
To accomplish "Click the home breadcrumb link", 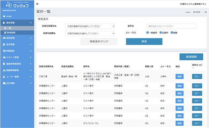I will coord(188,12).
